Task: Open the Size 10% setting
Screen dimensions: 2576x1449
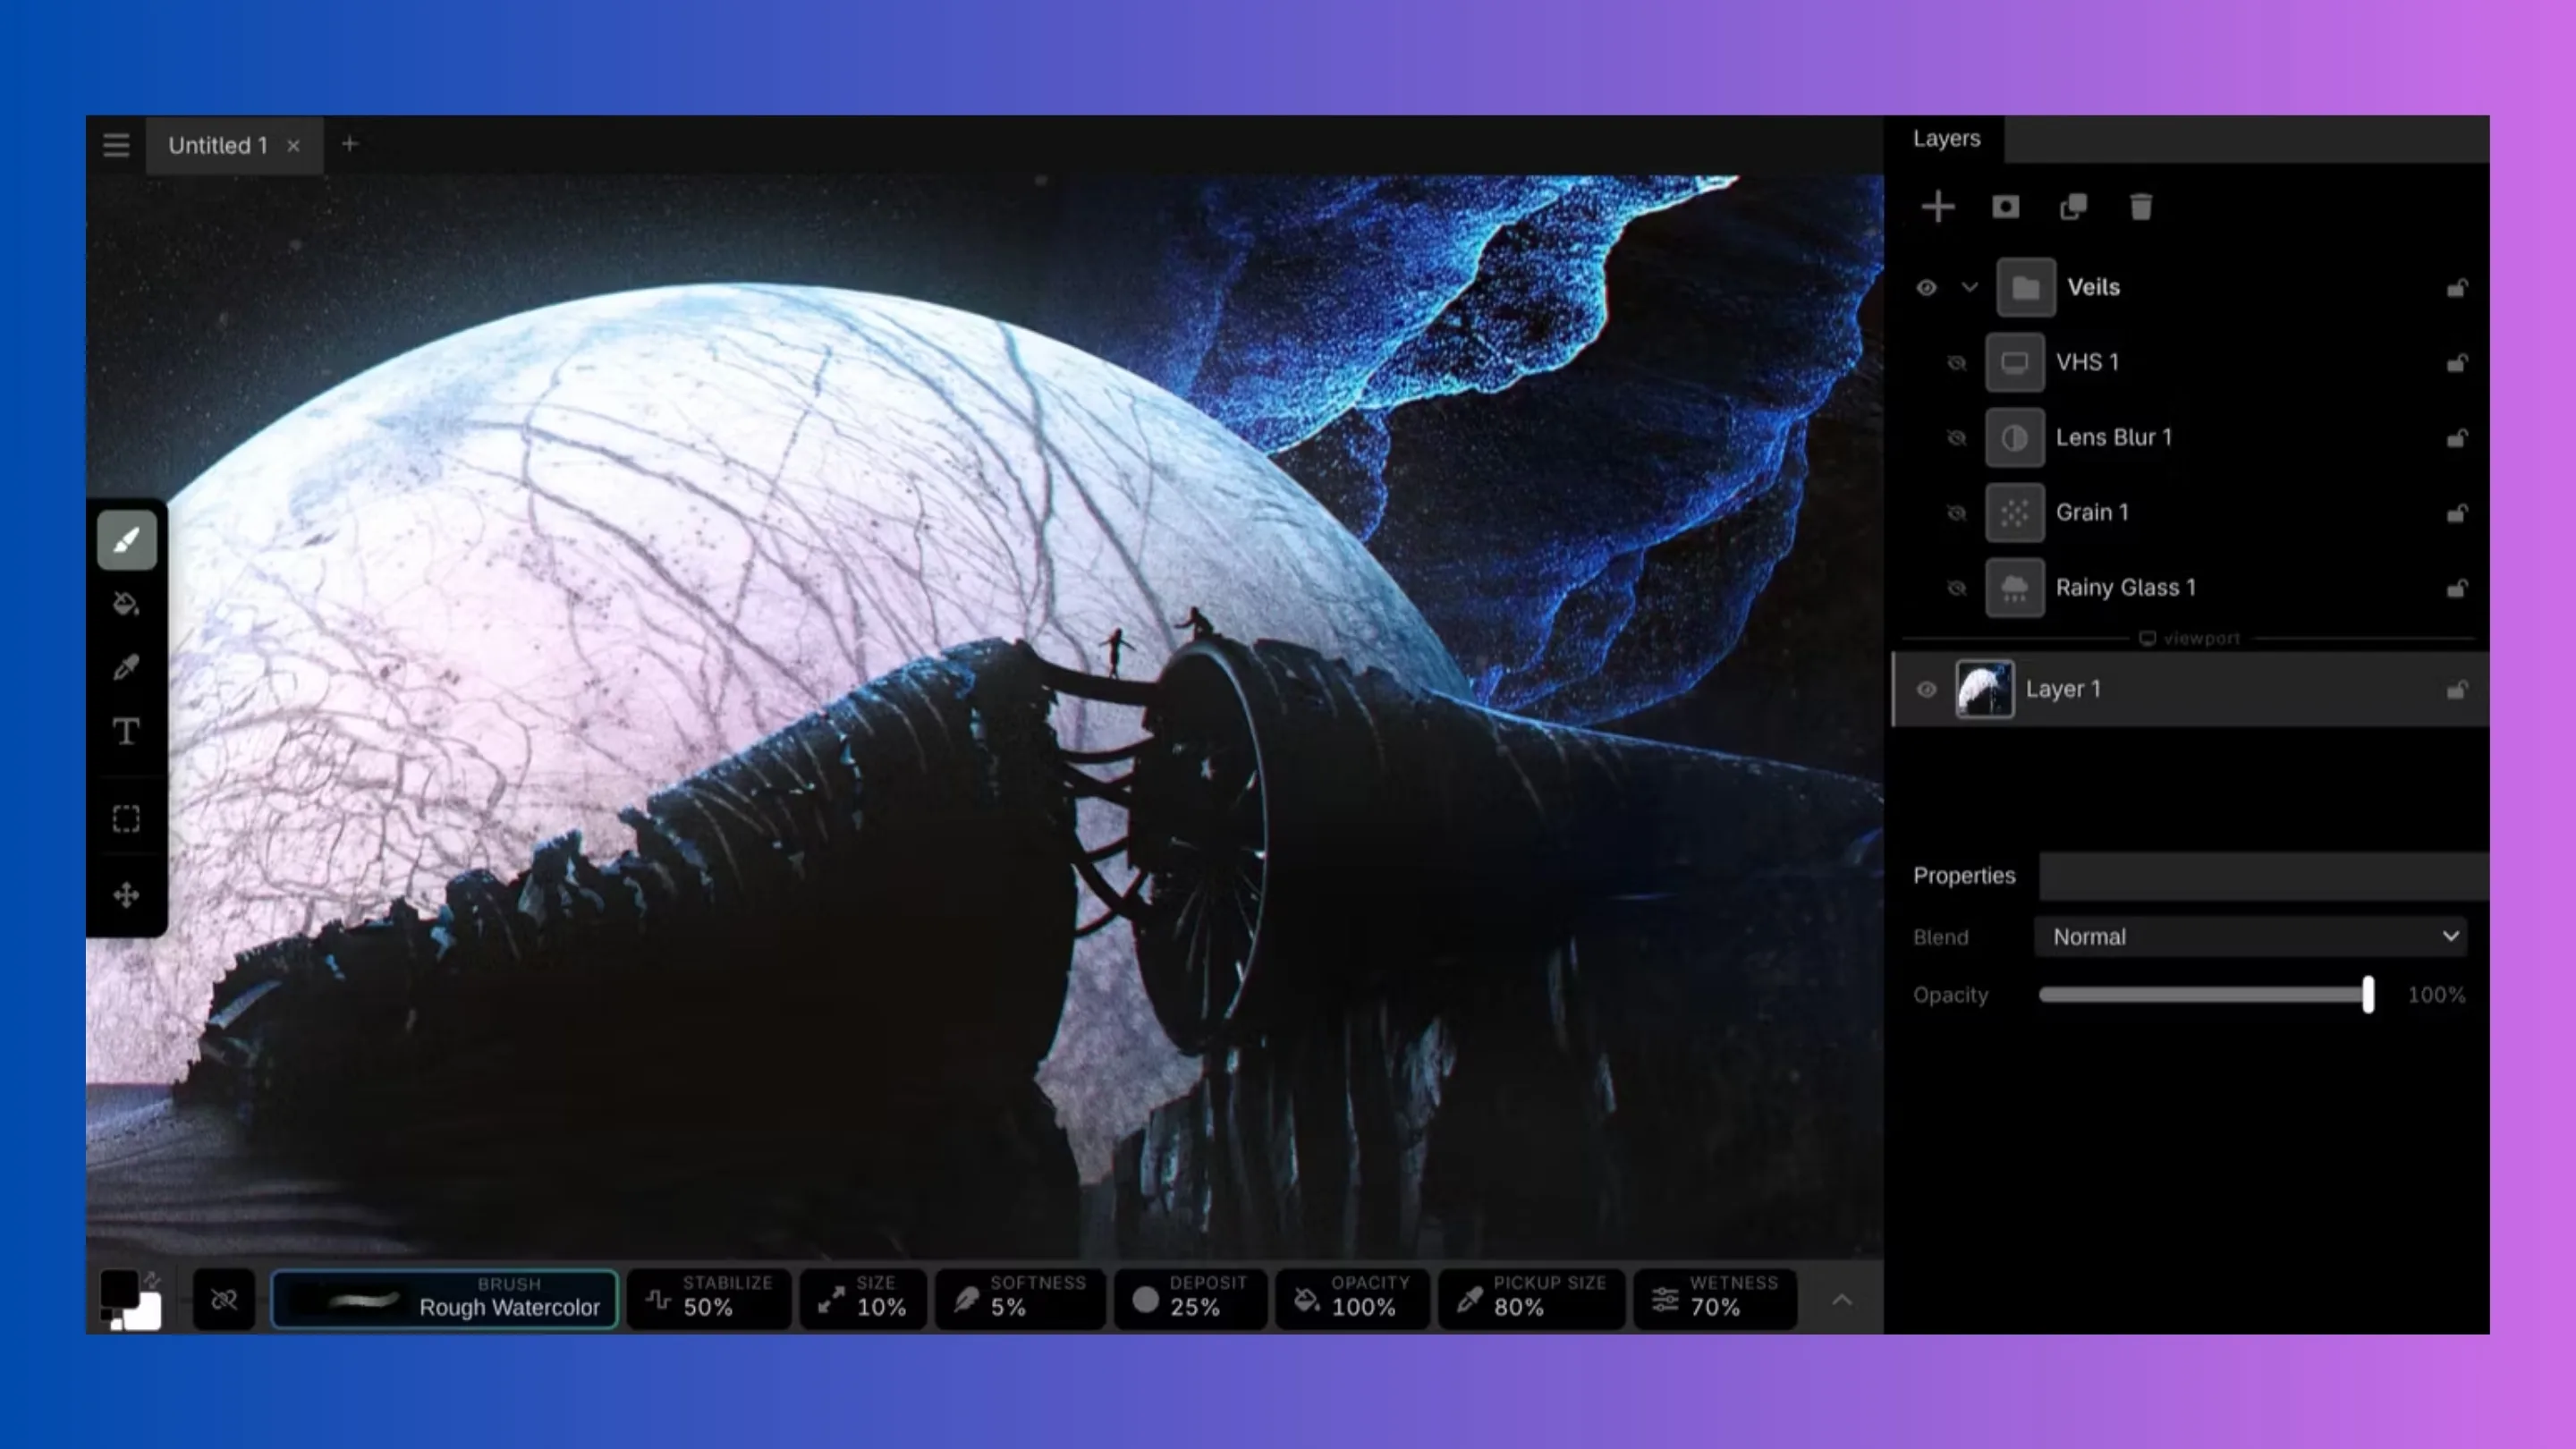Action: point(864,1300)
